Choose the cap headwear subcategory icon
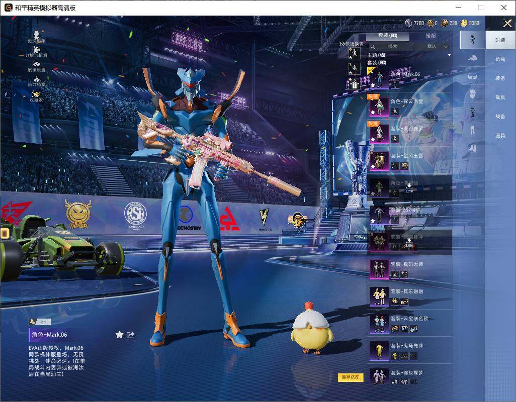This screenshot has height=402, width=516. pyautogui.click(x=473, y=58)
